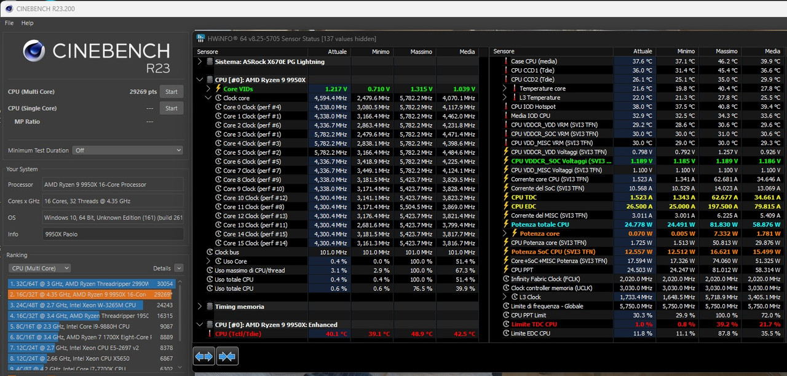787x376 pixels.
Task: Select the Core+SoC+MISC Potenza row
Action: [x=637, y=261]
